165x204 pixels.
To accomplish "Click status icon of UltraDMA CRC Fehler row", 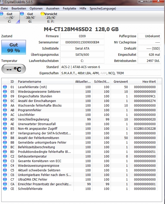I will coord(5,179).
